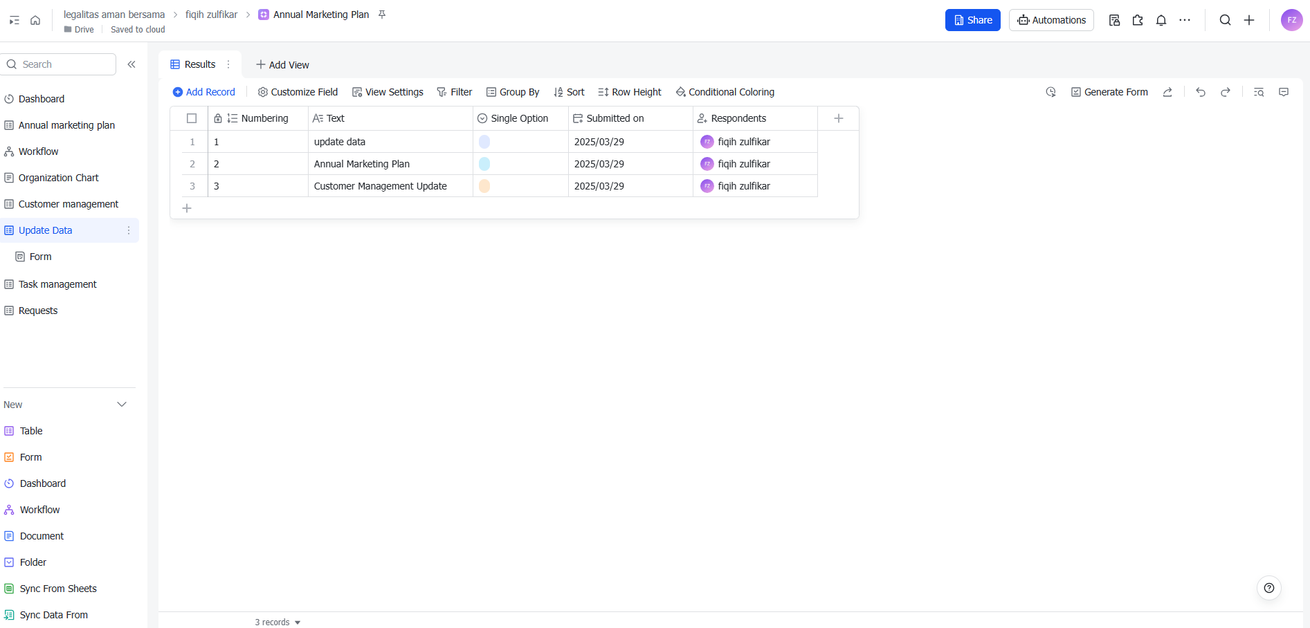Open Update Data item options menu
This screenshot has height=628, width=1310.
[x=129, y=230]
